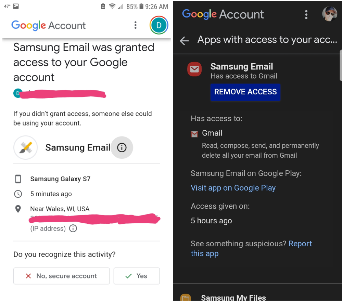
Task: Click the Report this app link
Action: 251,248
